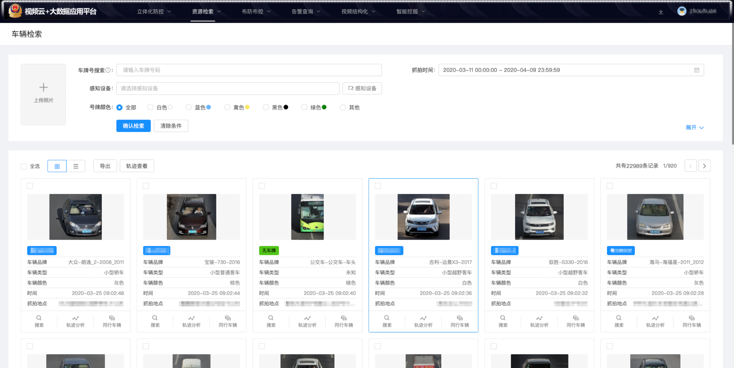Open 同行车辆 for 海马-海福星 card
This screenshot has height=368, width=734.
point(692,321)
